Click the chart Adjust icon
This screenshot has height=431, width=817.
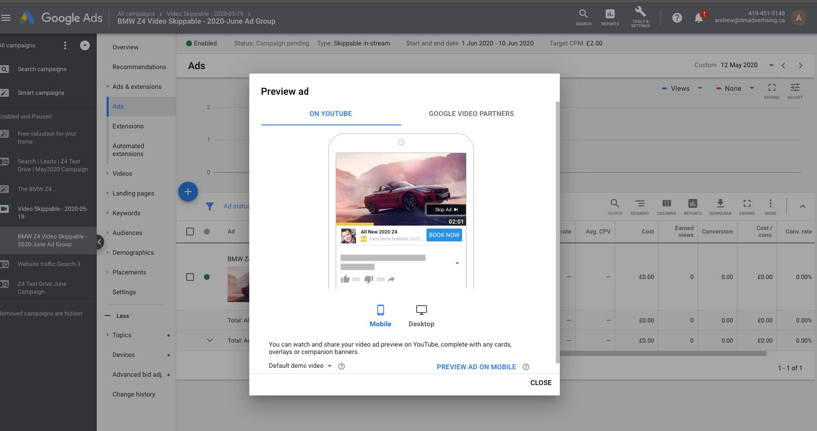[x=795, y=90]
